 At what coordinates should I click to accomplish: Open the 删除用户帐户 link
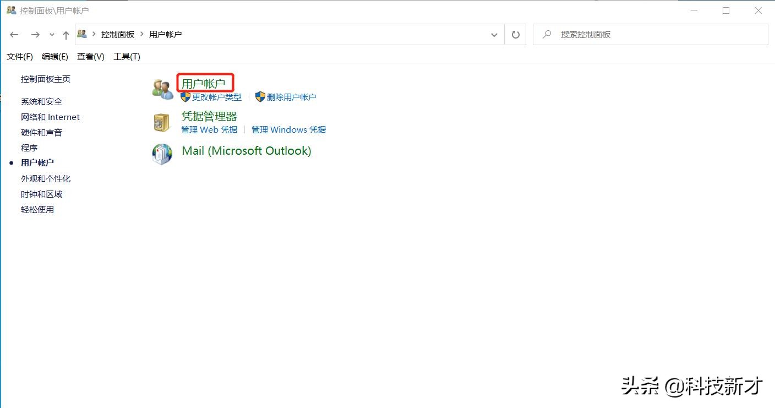click(x=292, y=97)
